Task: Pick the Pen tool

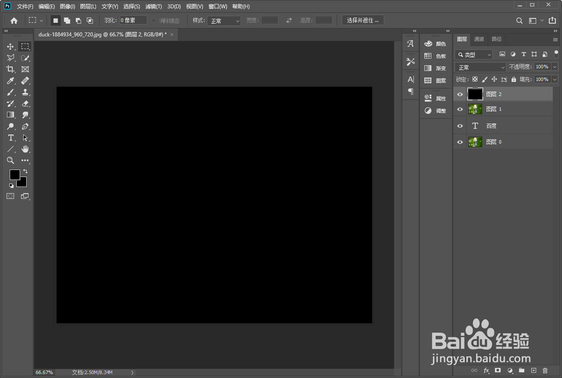Action: (25, 126)
